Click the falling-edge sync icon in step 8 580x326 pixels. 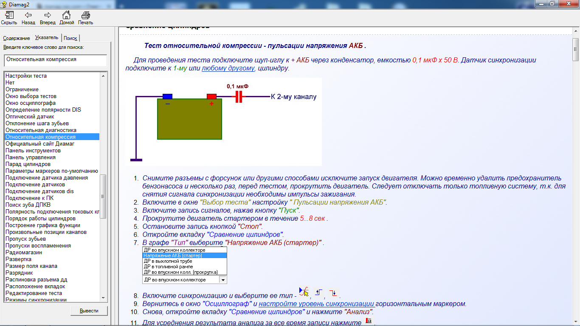[334, 292]
